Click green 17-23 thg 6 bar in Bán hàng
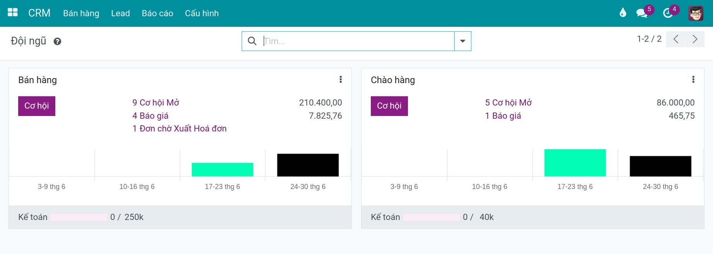 tap(222, 170)
